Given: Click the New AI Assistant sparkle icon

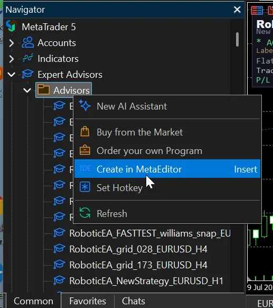Looking at the screenshot, I should pos(84,105).
